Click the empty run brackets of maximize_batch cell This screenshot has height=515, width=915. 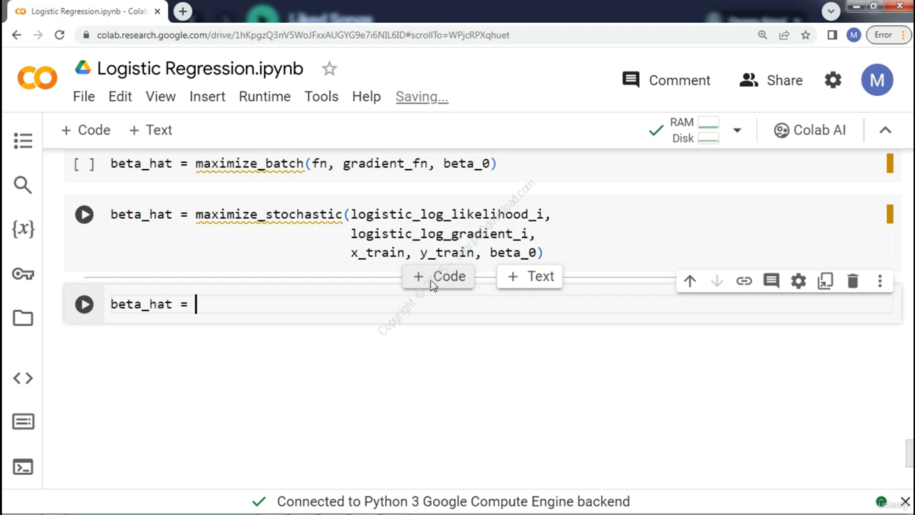click(84, 164)
